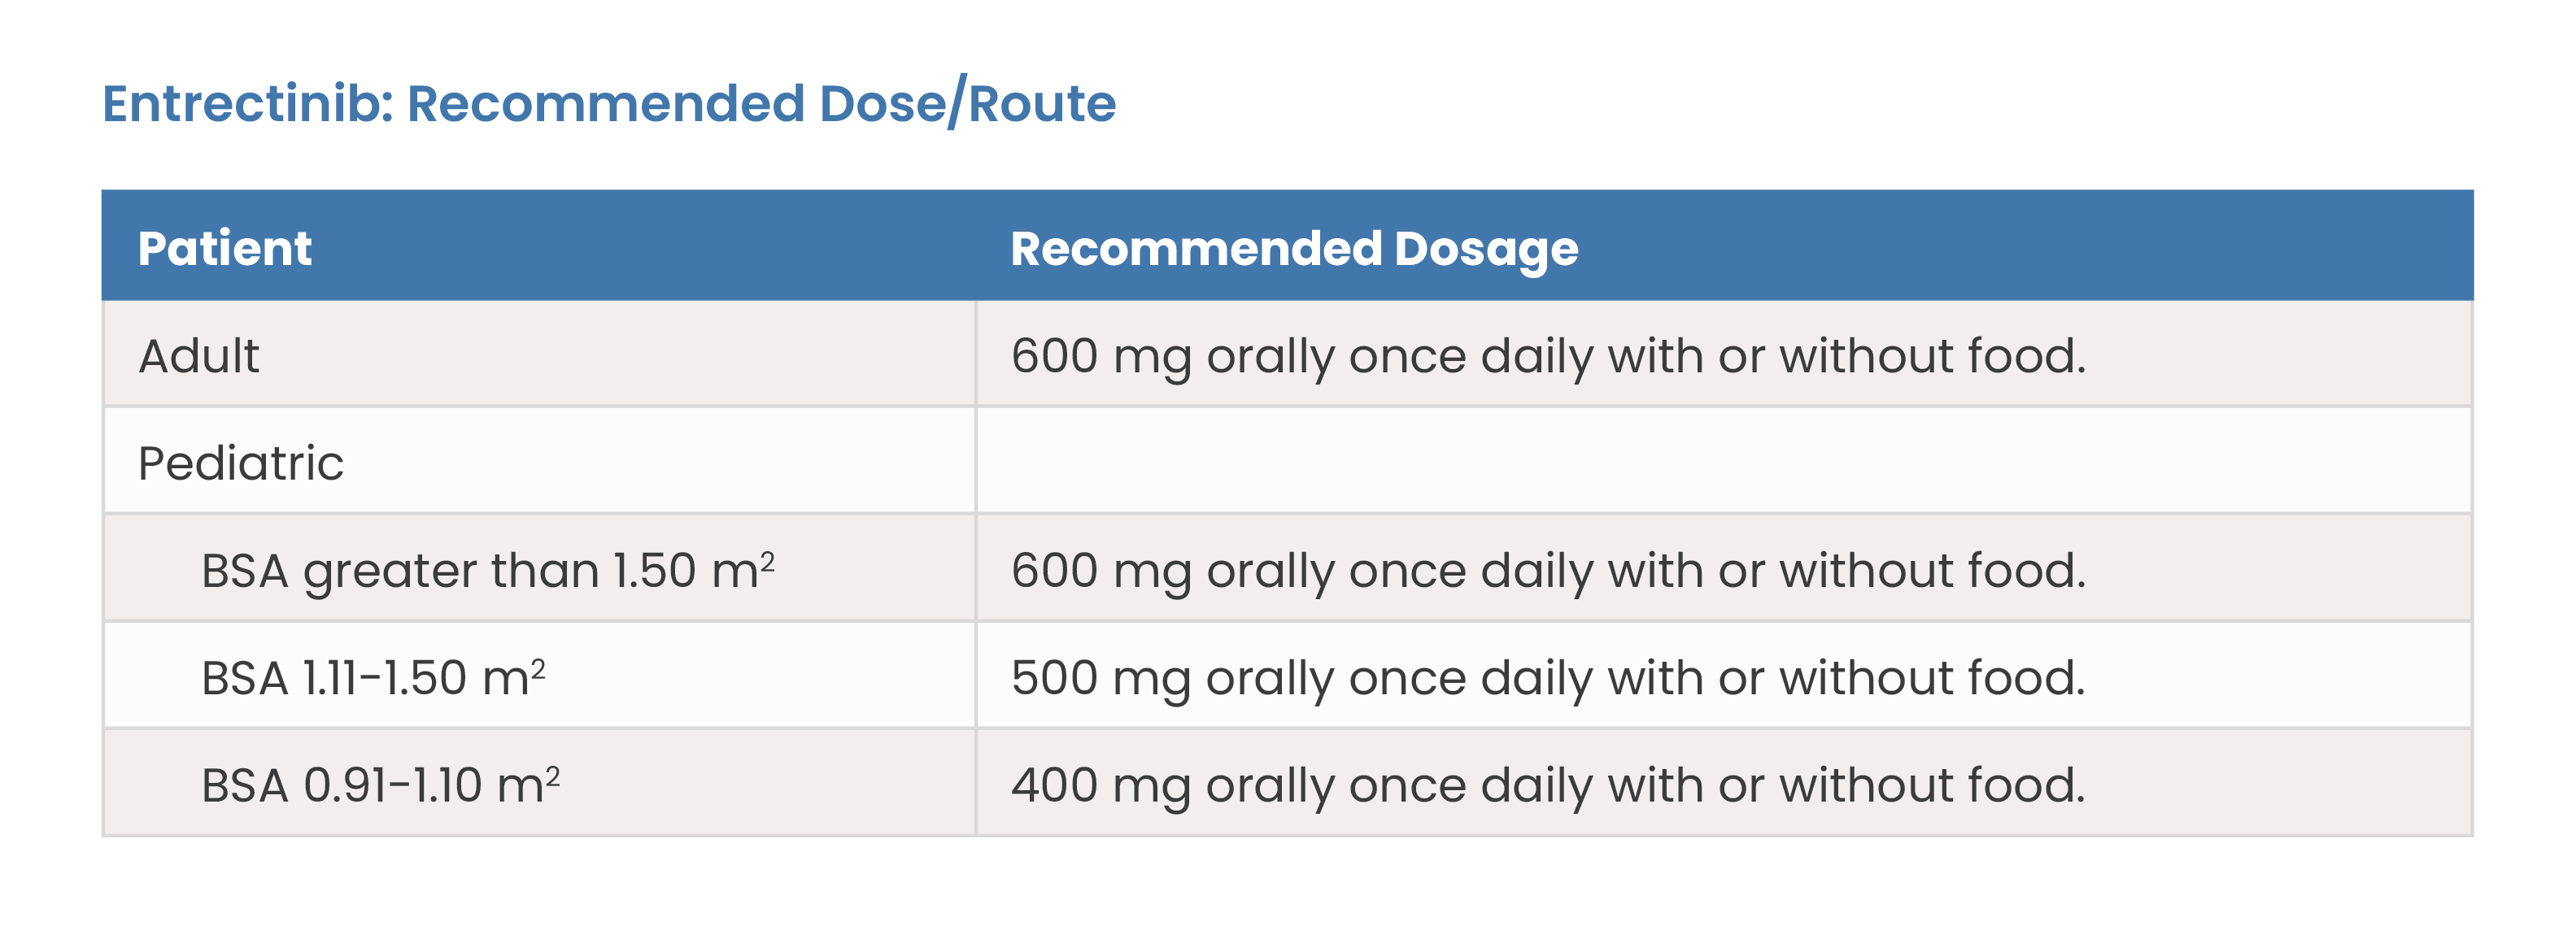Click the empty Pediatric dosage cell
This screenshot has width=2576, height=952.
pyautogui.click(x=1724, y=461)
